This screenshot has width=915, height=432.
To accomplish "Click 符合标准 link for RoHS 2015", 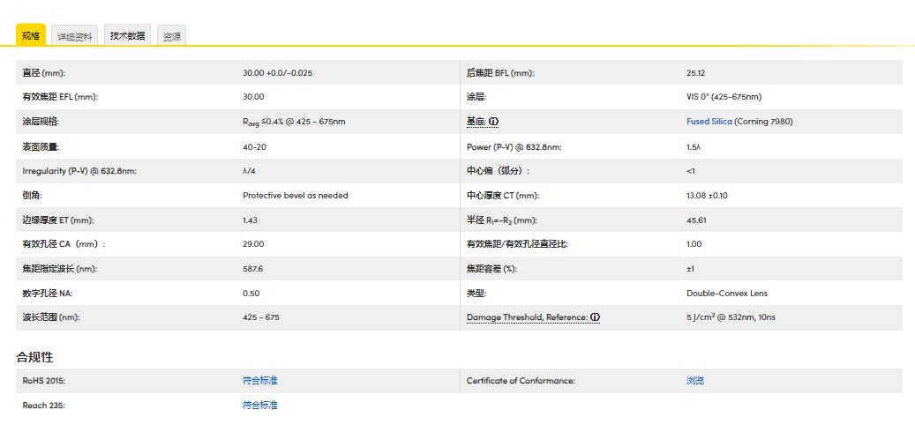I will [260, 381].
